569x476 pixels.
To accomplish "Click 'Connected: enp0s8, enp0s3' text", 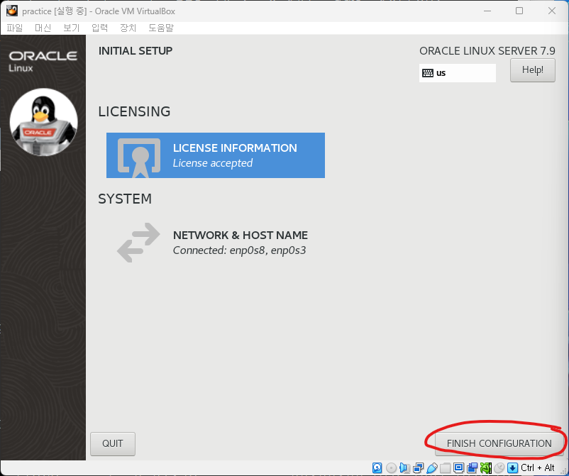I will [x=240, y=250].
